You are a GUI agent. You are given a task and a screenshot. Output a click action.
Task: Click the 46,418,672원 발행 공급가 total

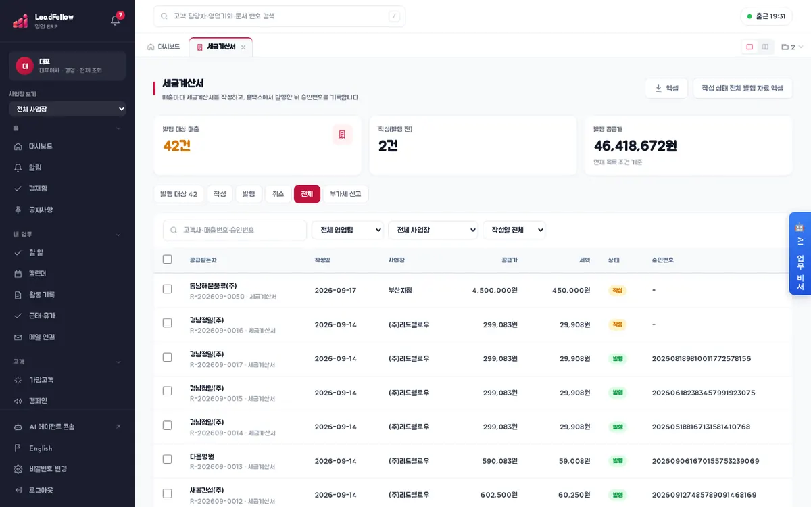(635, 145)
